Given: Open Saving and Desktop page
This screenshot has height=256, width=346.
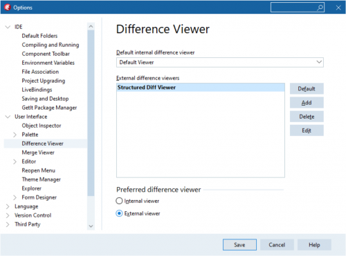Looking at the screenshot, I should point(45,99).
